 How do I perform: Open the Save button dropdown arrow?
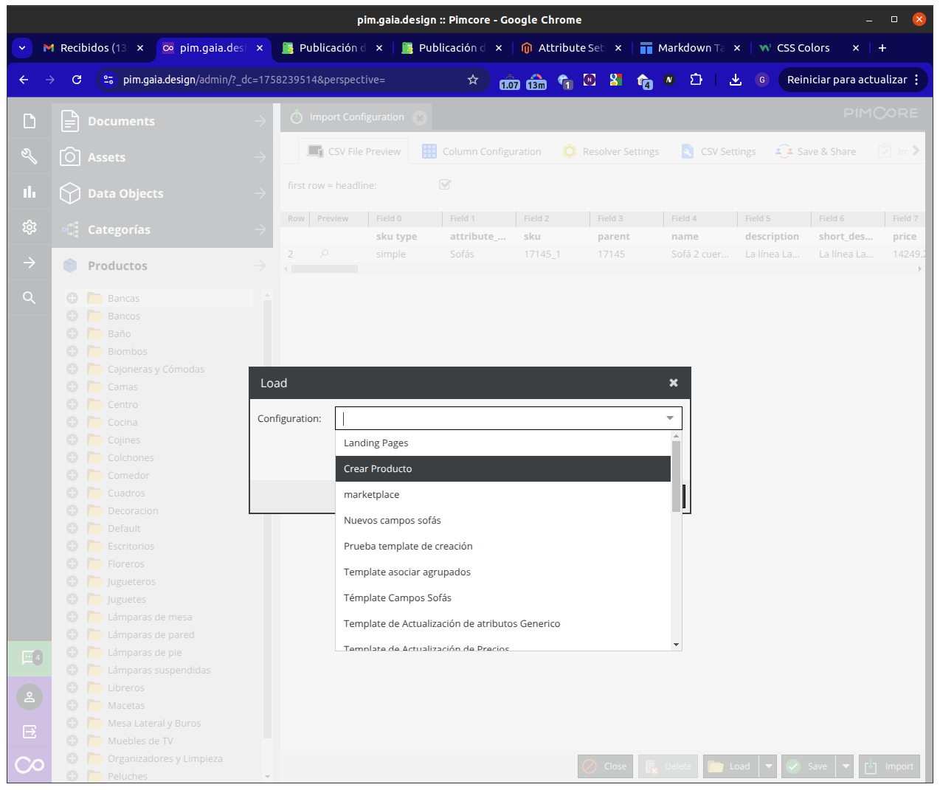click(x=846, y=766)
